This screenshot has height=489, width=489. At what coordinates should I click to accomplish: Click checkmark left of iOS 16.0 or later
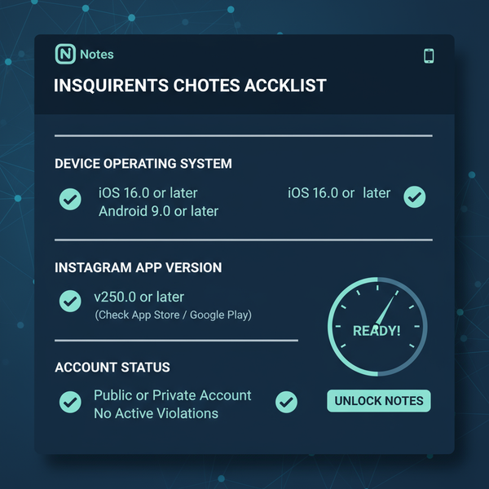[70, 199]
